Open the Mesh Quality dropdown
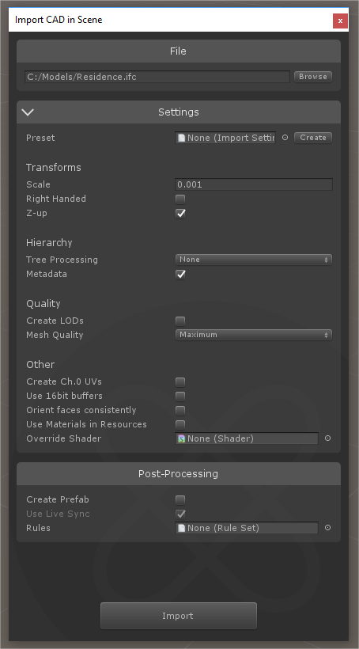Viewport: 359px width, 649px height. click(254, 335)
